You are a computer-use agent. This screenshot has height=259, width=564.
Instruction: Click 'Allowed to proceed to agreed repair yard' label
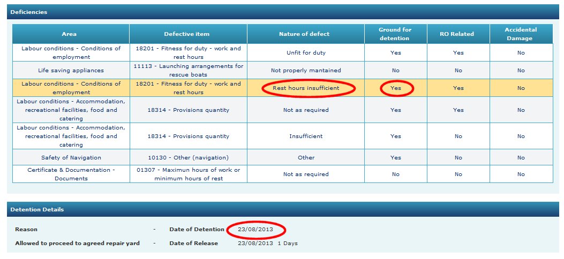coord(77,243)
